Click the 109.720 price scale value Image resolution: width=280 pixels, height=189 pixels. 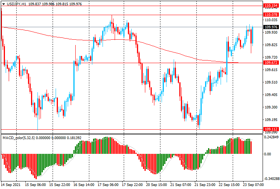pos(271,57)
